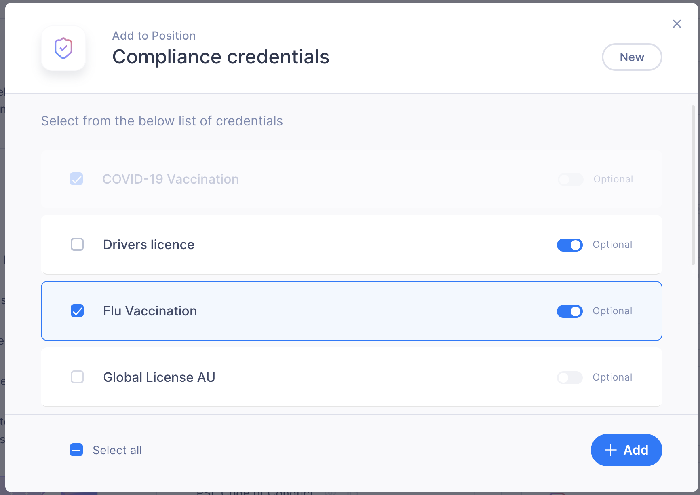The width and height of the screenshot is (700, 495).
Task: Close the Compliance credentials dialog
Action: 677,24
